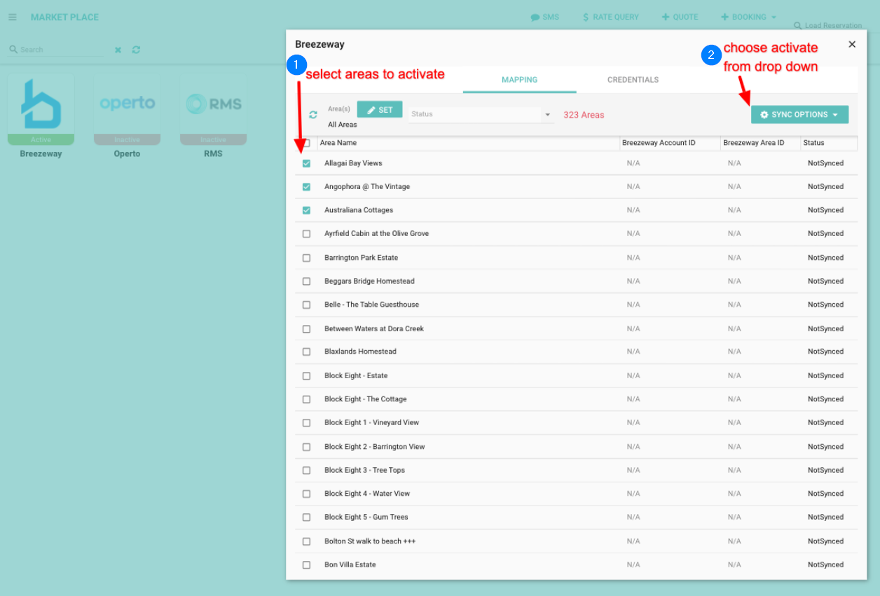Open the hamburger navigation menu
The image size is (880, 596).
[13, 17]
